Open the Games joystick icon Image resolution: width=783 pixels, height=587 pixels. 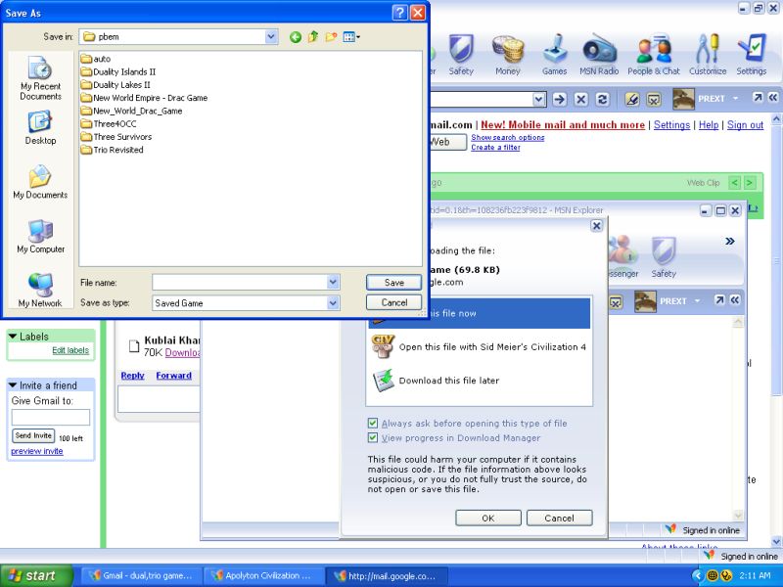[x=554, y=54]
